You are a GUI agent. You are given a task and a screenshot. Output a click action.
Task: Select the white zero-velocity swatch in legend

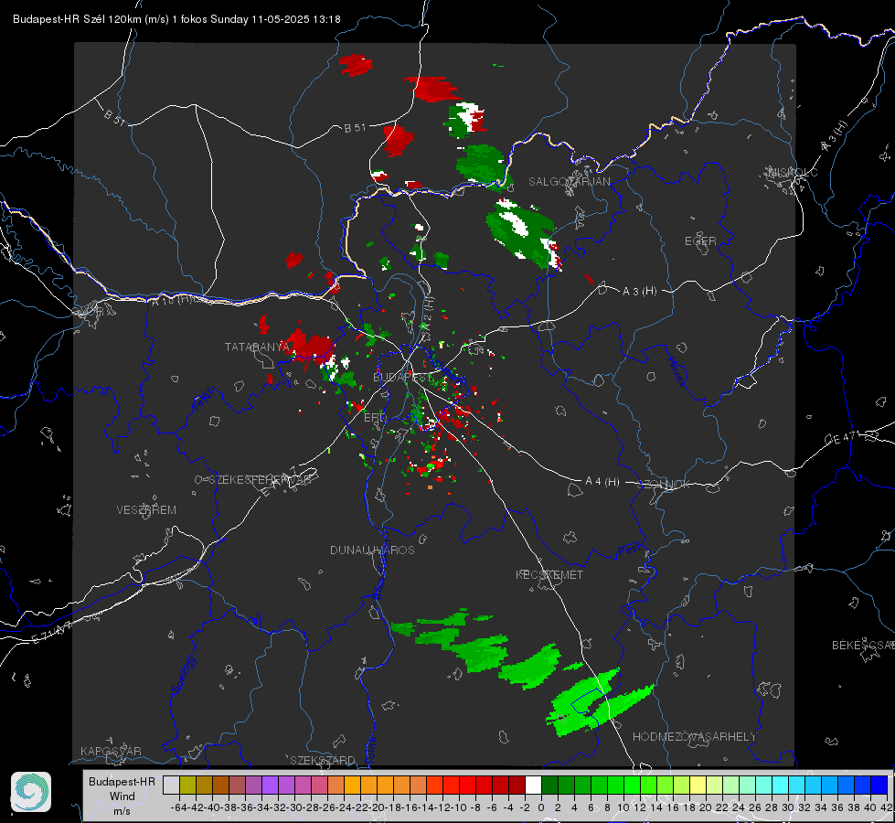[533, 786]
